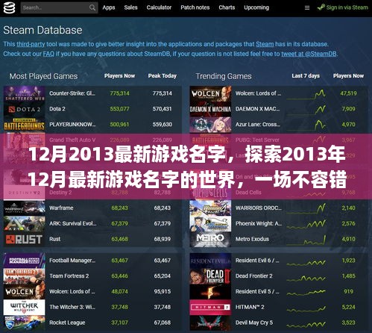Viewport: 372px width, 333px height.
Task: Open Warframe game name
Action: pos(61,208)
